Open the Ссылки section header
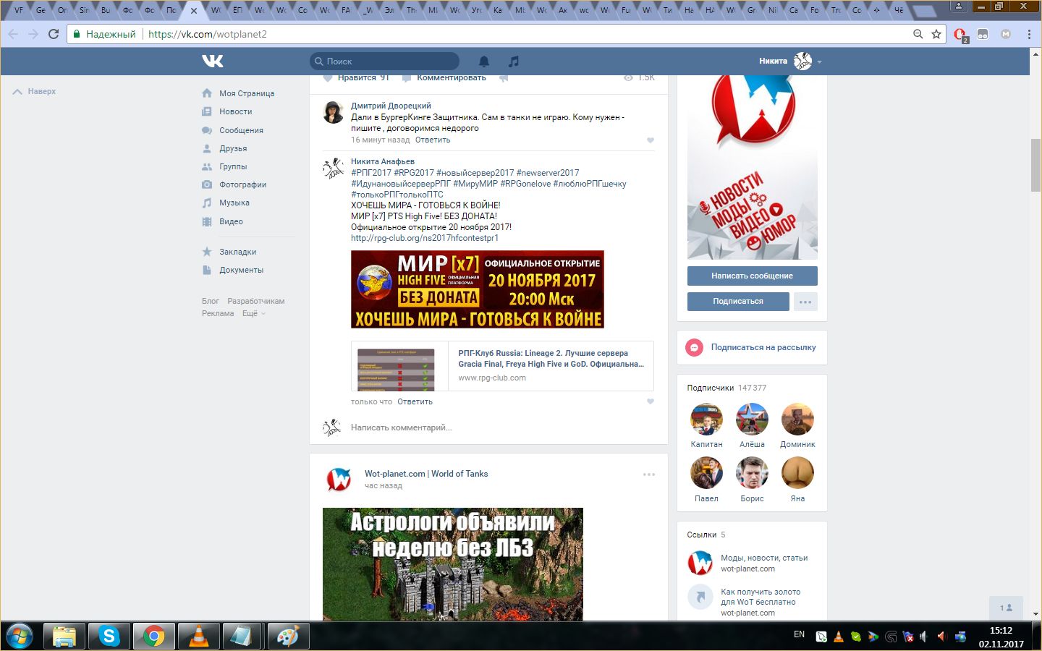Viewport: 1042px width, 651px height. click(x=706, y=535)
